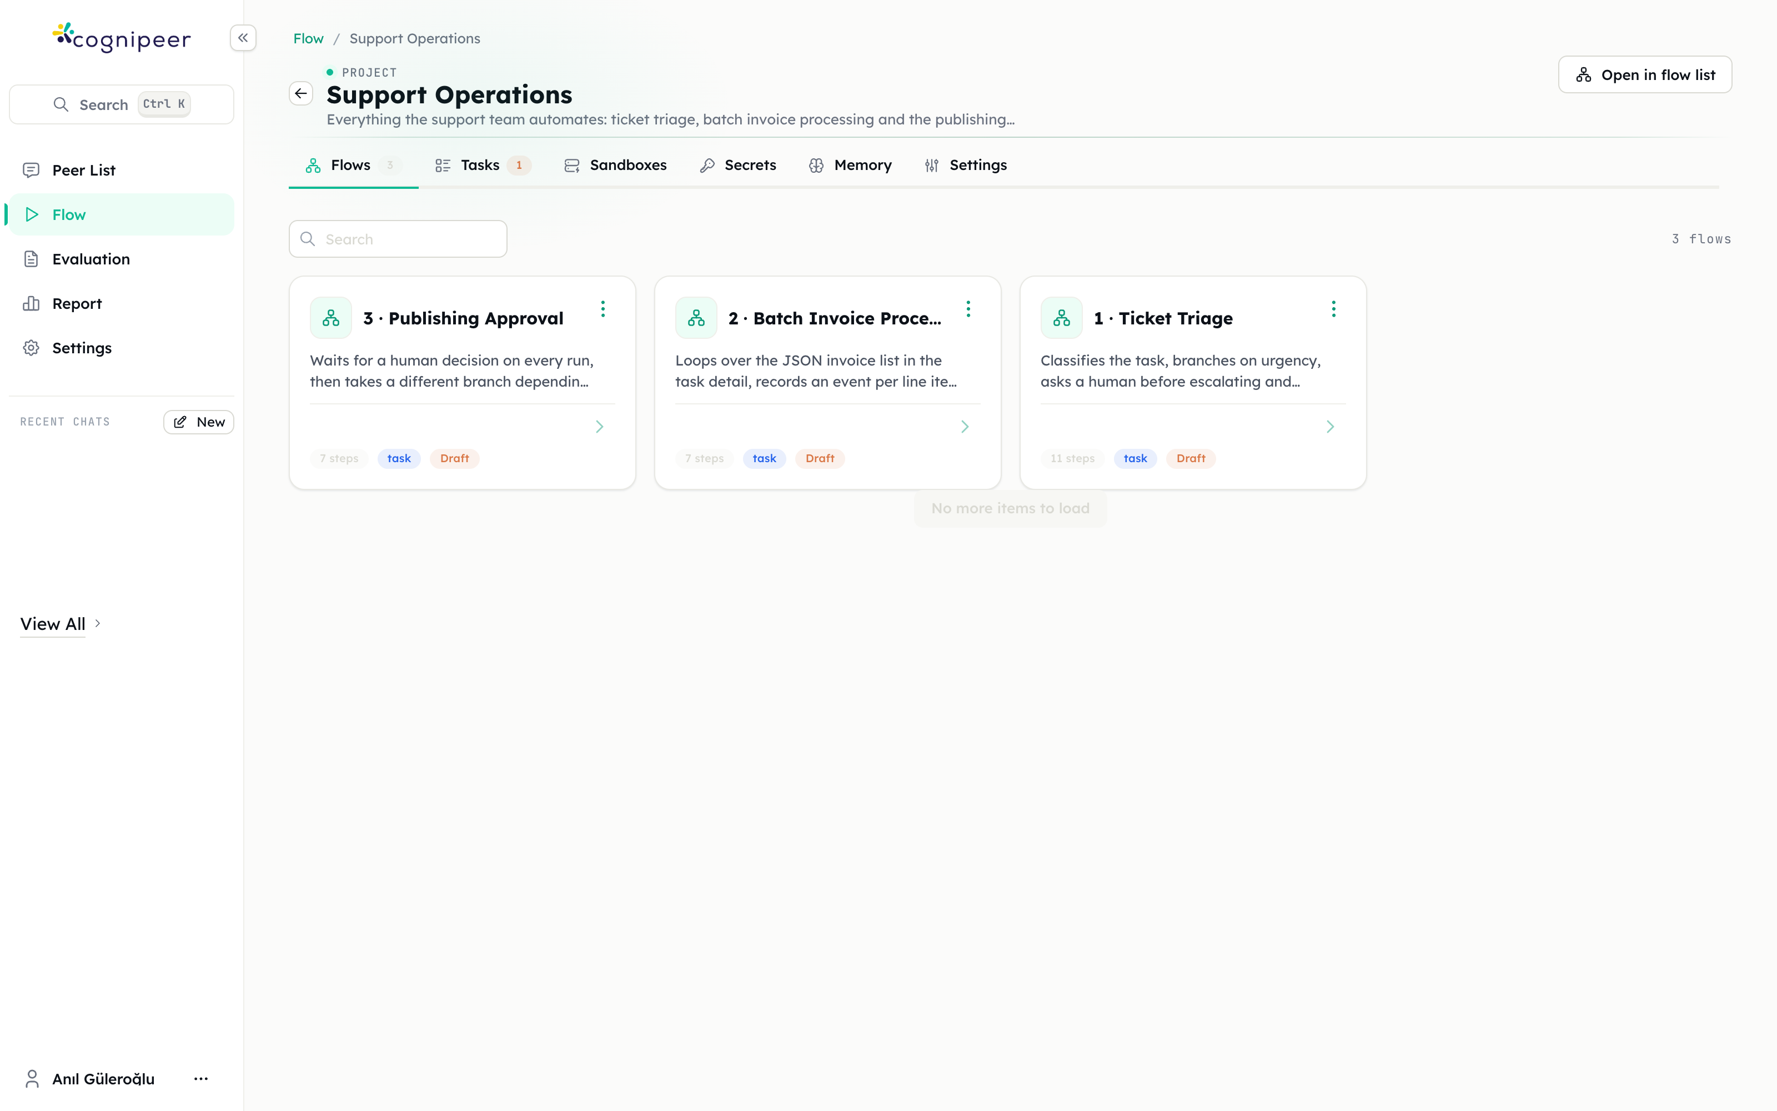
Task: Click the task tag on Publishing Approval
Action: tap(399, 458)
